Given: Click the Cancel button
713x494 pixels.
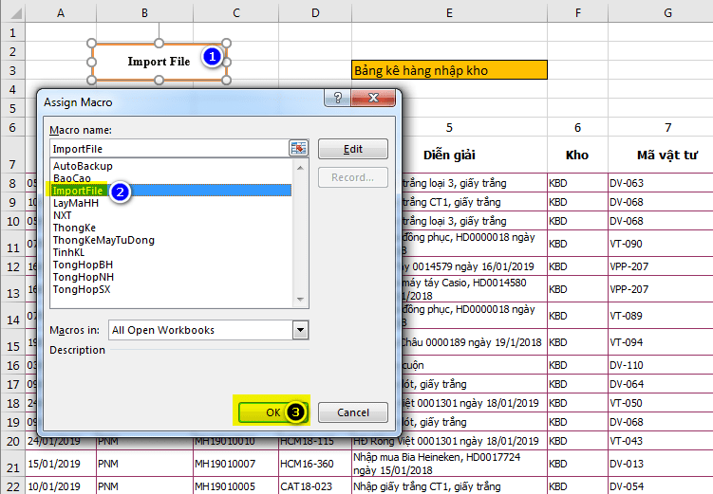Looking at the screenshot, I should [353, 412].
